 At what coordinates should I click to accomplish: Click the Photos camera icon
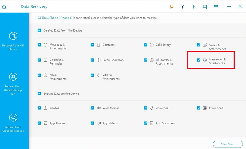tap(45, 108)
